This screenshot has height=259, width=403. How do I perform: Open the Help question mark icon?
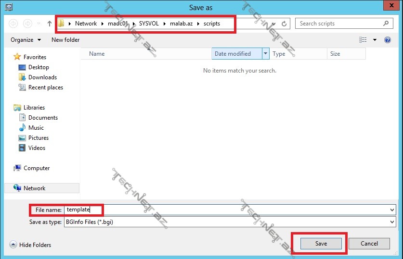click(388, 40)
